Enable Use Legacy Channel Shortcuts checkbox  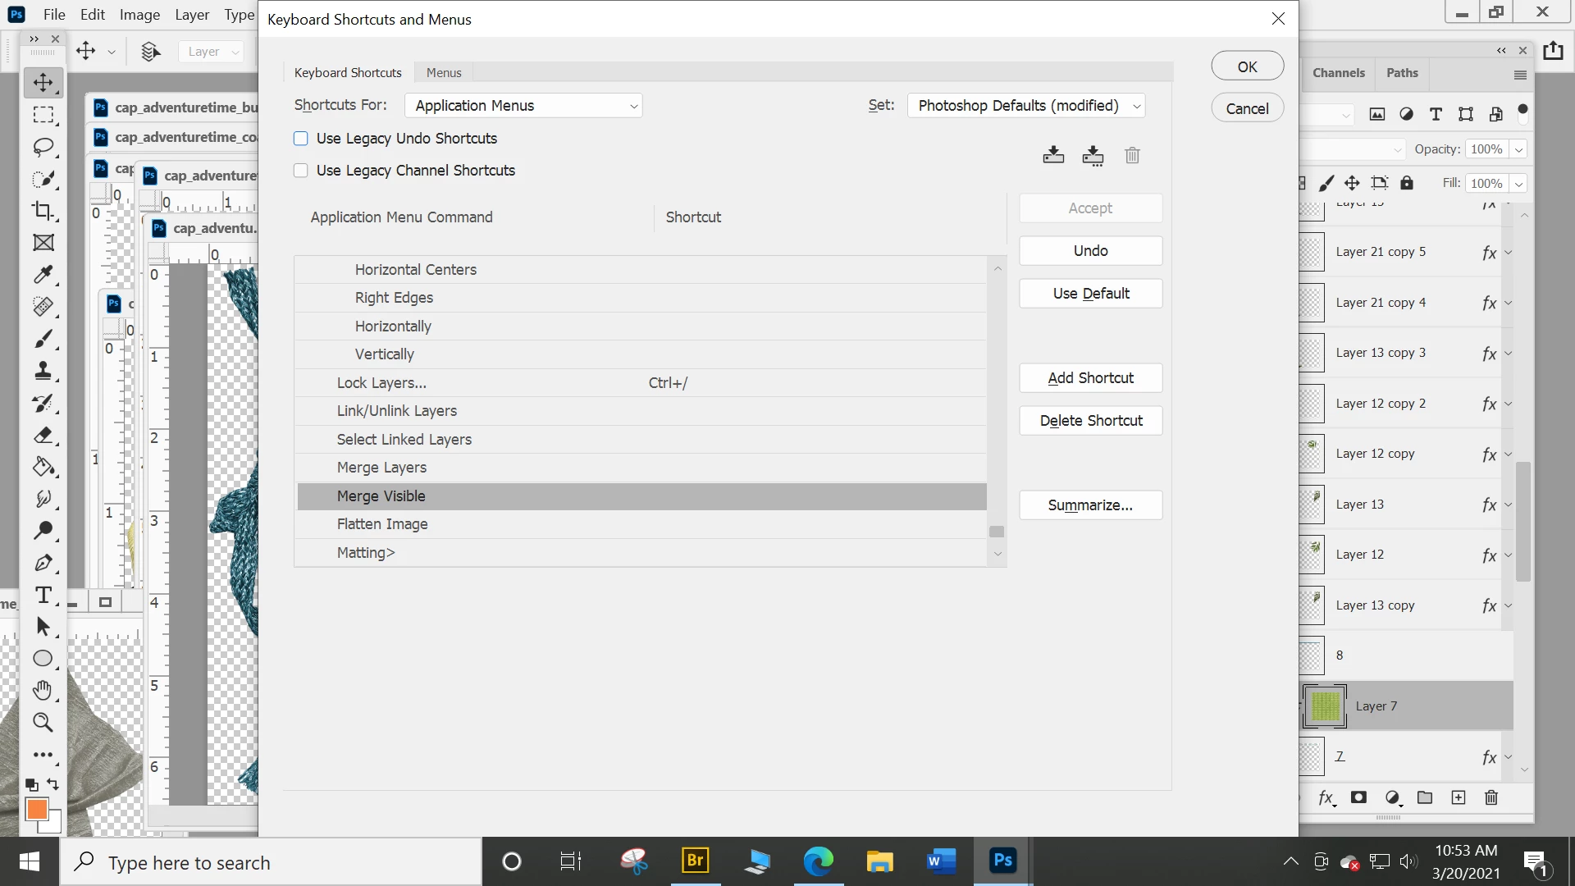point(301,171)
